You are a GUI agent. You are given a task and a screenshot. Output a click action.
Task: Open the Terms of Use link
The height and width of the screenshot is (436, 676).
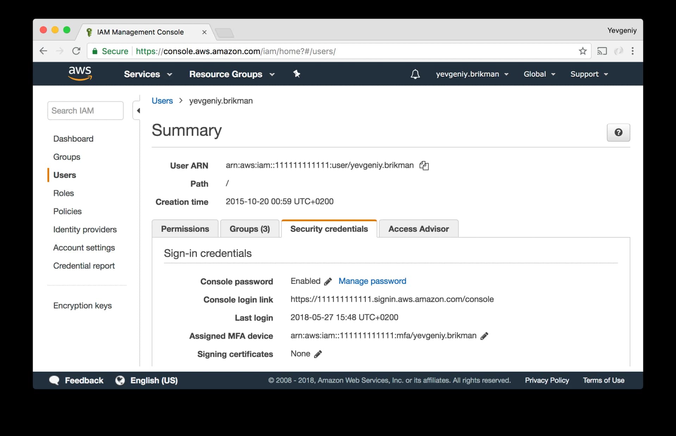click(x=603, y=380)
